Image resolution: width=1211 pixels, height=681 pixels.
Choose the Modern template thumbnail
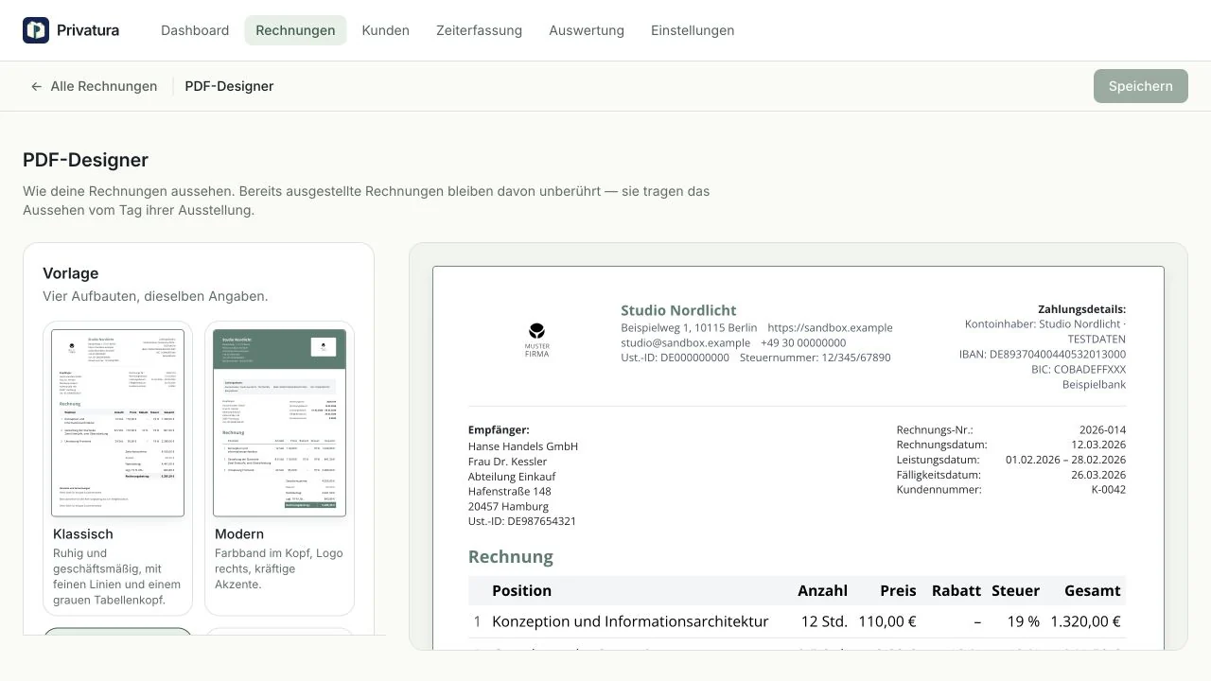pyautogui.click(x=280, y=423)
